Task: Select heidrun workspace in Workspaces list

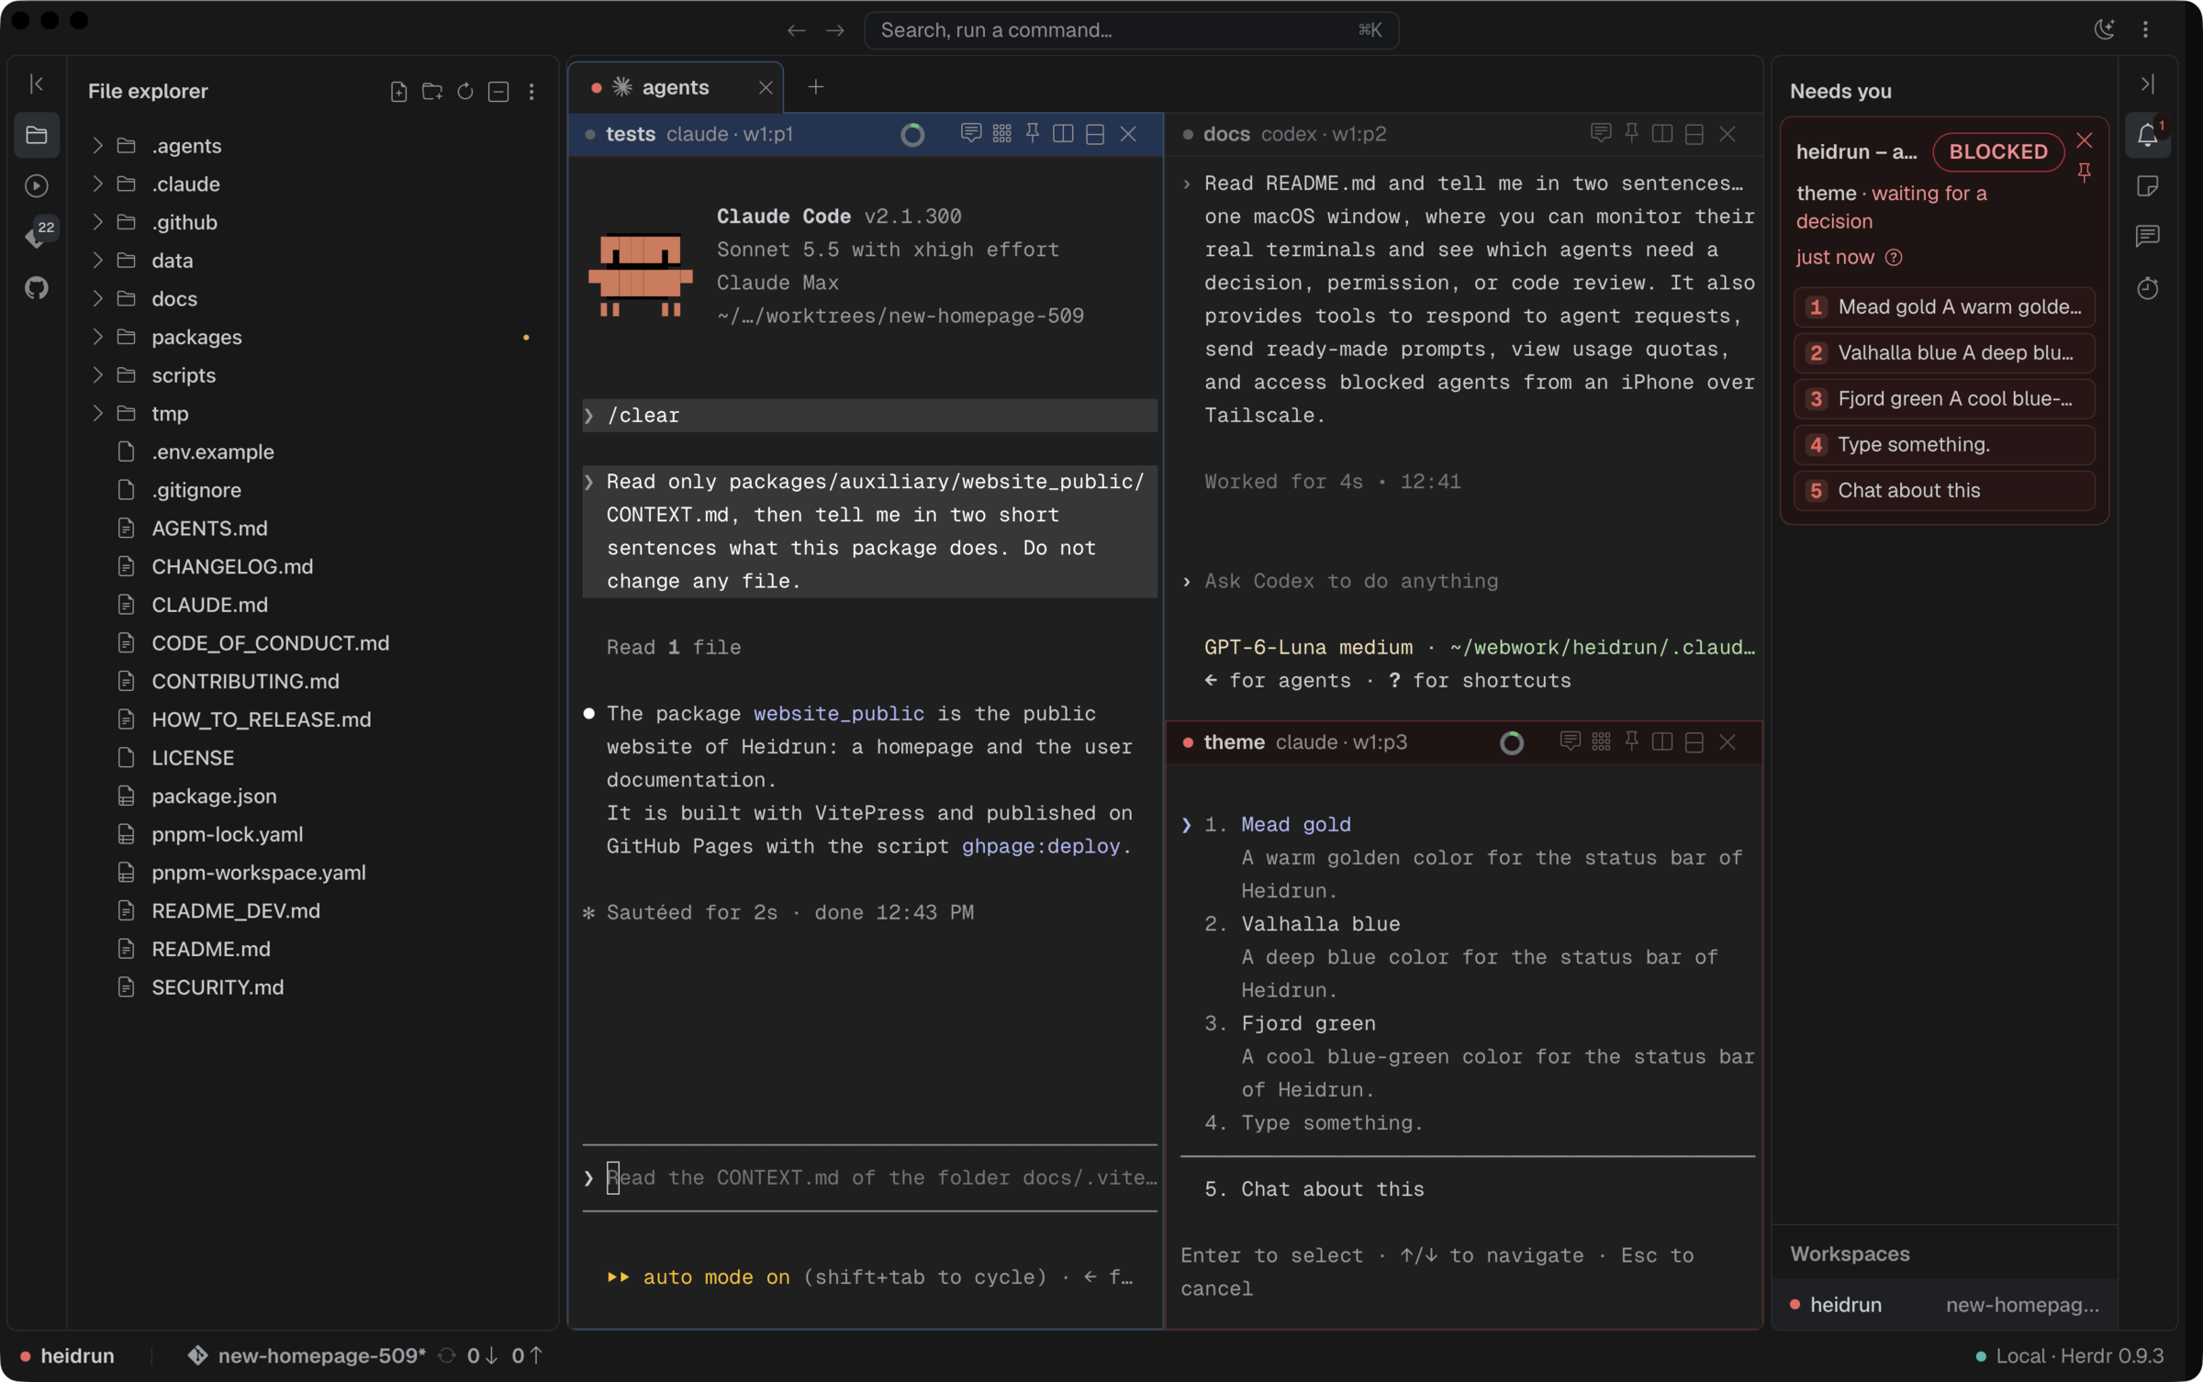Action: pos(1943,1304)
